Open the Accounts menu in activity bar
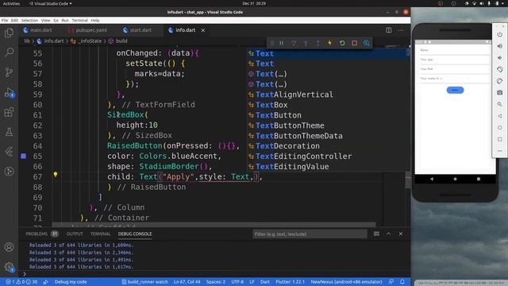This screenshot has width=508, height=286. tap(9, 247)
